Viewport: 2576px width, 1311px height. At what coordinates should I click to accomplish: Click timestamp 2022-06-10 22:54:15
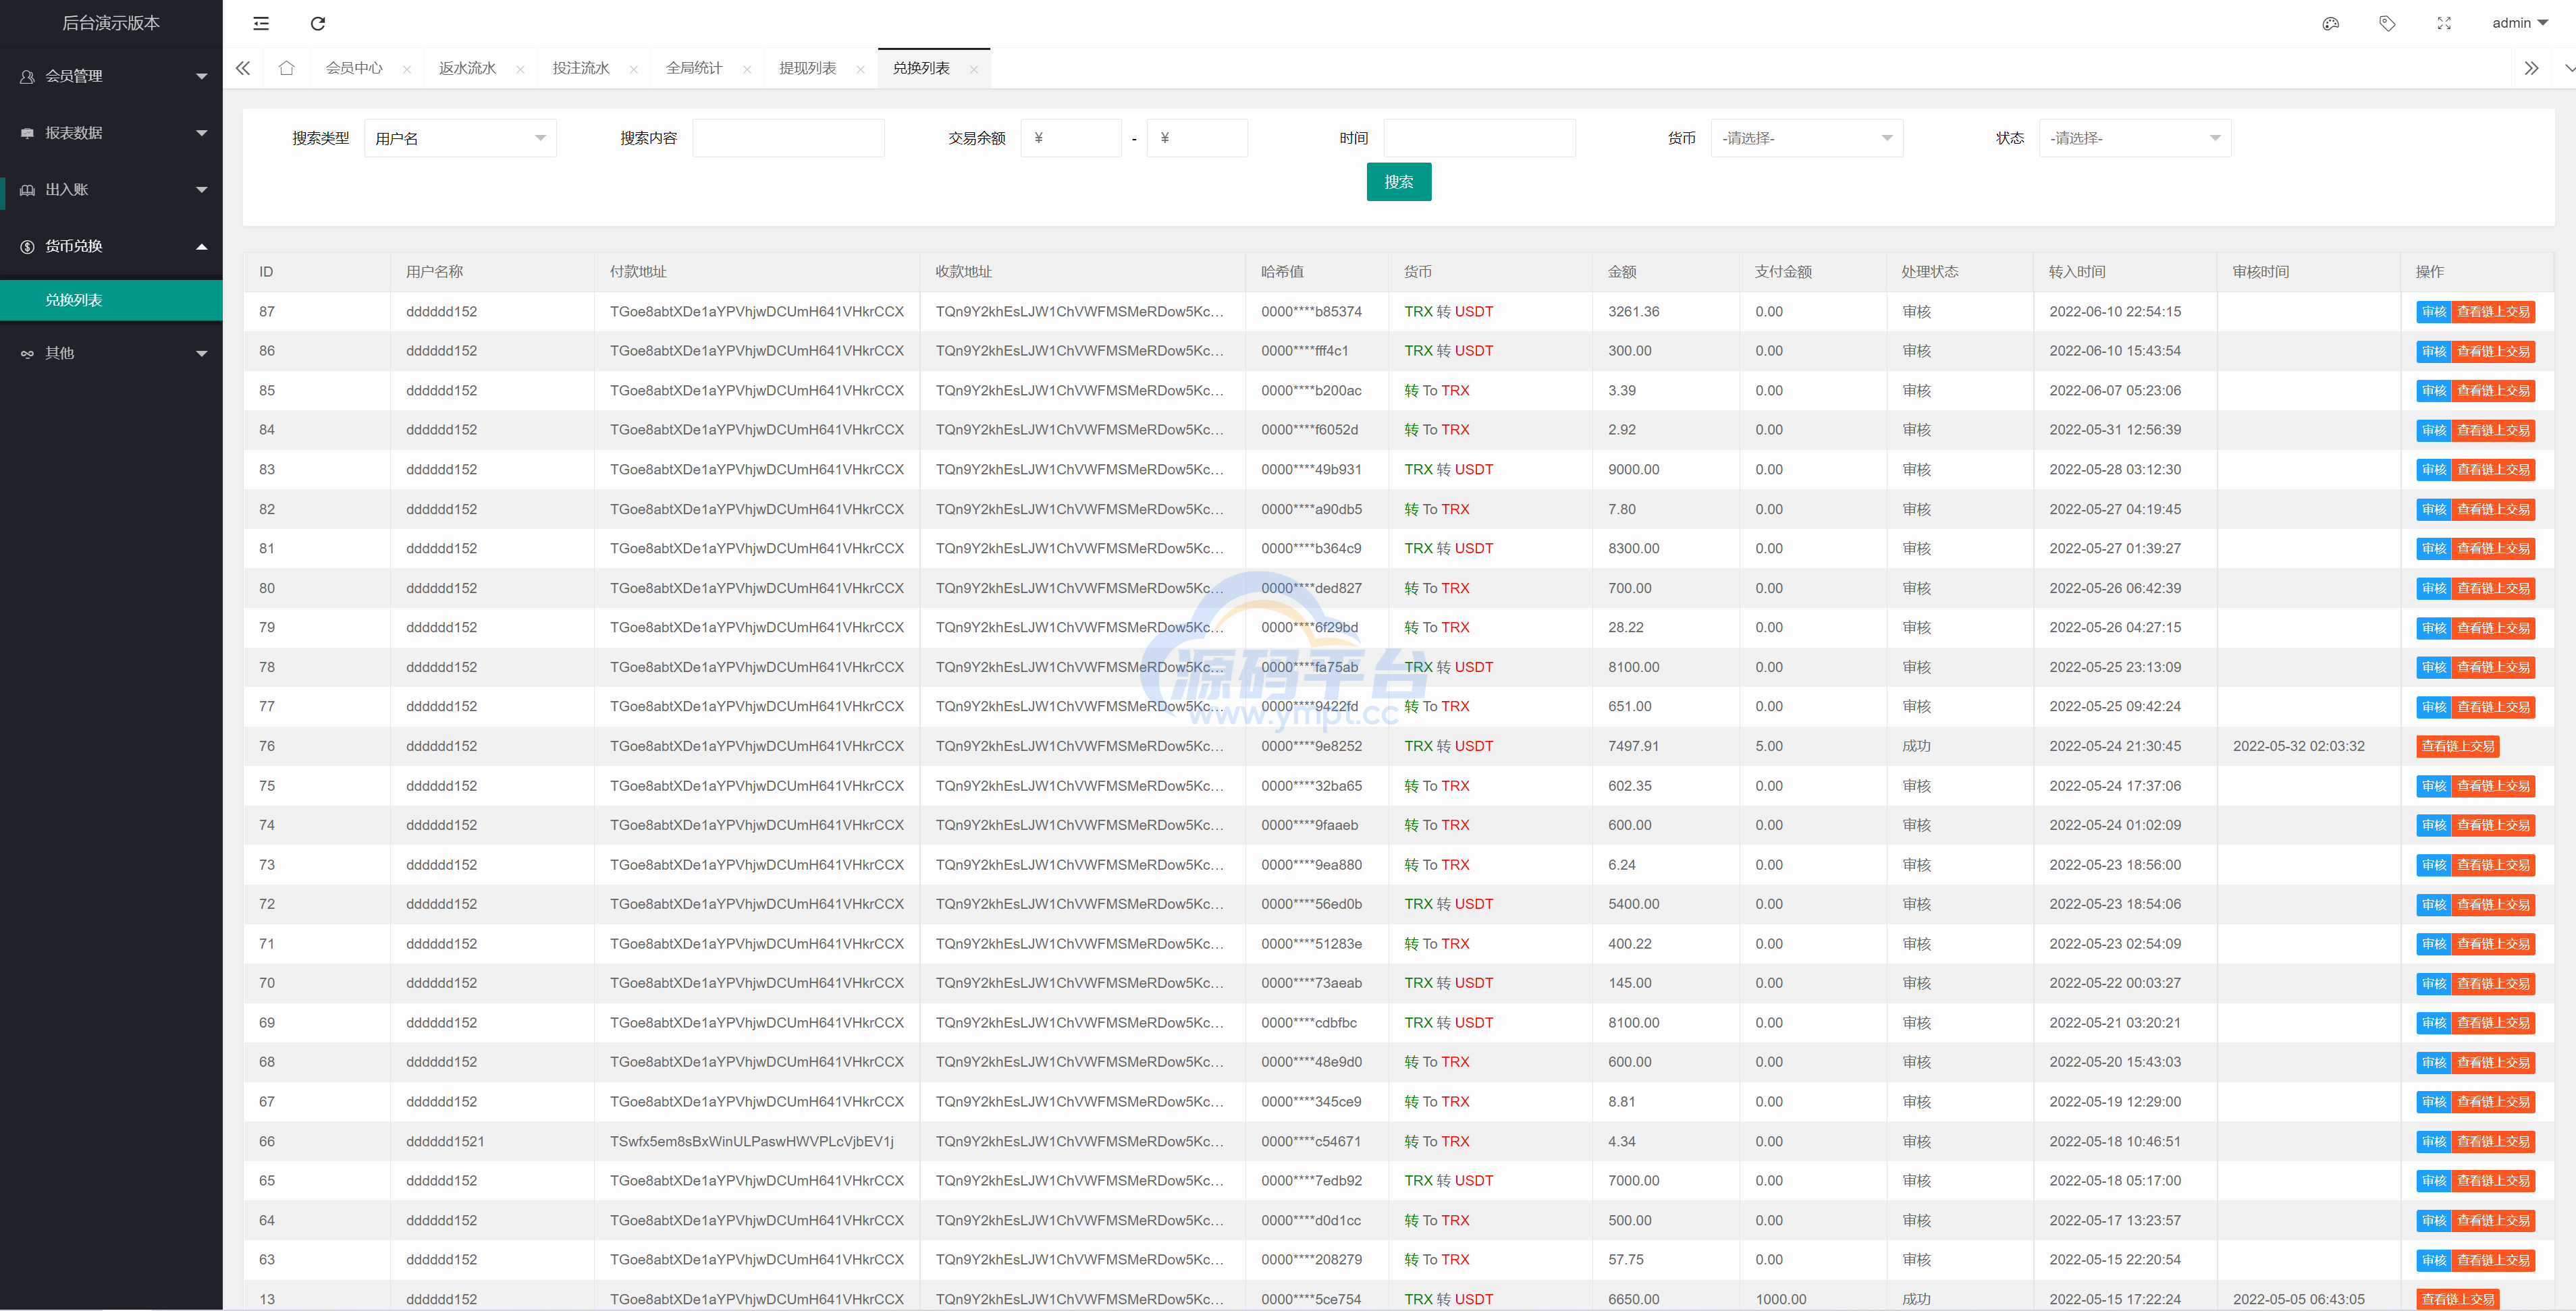pyautogui.click(x=2115, y=312)
